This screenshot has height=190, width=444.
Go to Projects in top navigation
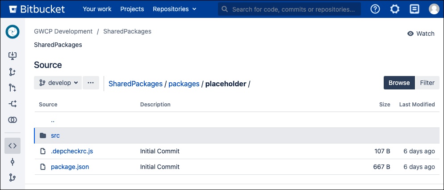[132, 9]
